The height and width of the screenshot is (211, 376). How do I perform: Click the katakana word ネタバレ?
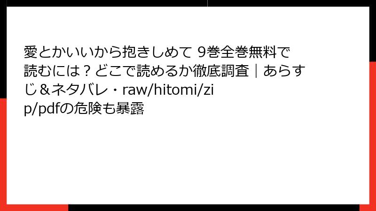[x=79, y=90]
